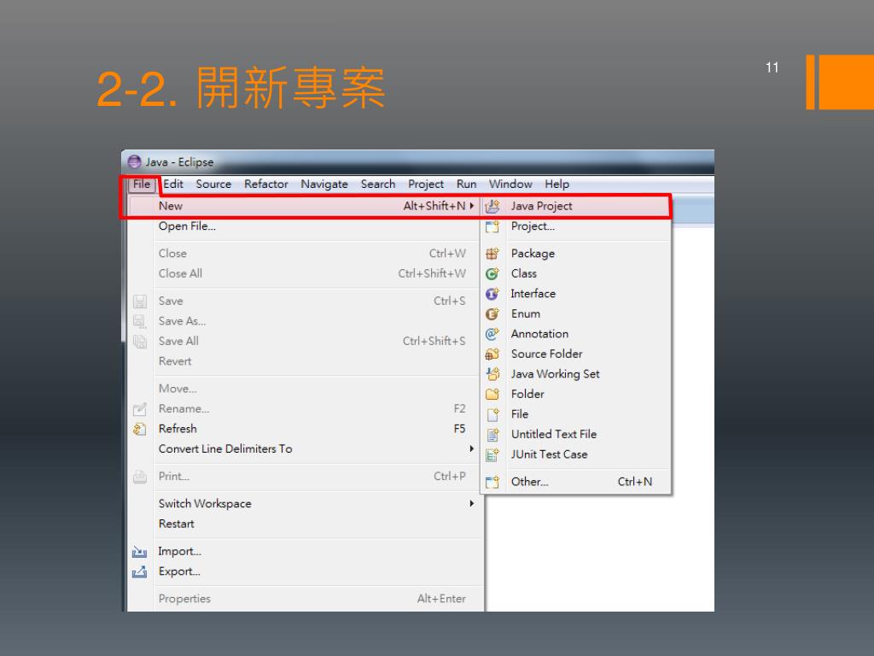Choose Refresh F5 in File menu
This screenshot has width=874, height=656.
point(304,429)
